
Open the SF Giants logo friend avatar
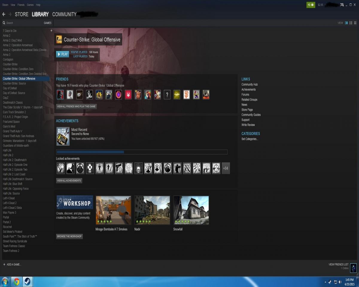click(186, 94)
